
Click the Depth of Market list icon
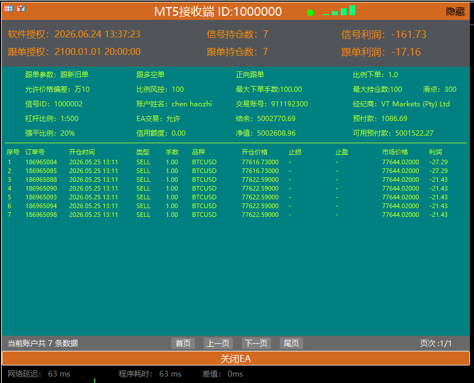tap(8, 8)
